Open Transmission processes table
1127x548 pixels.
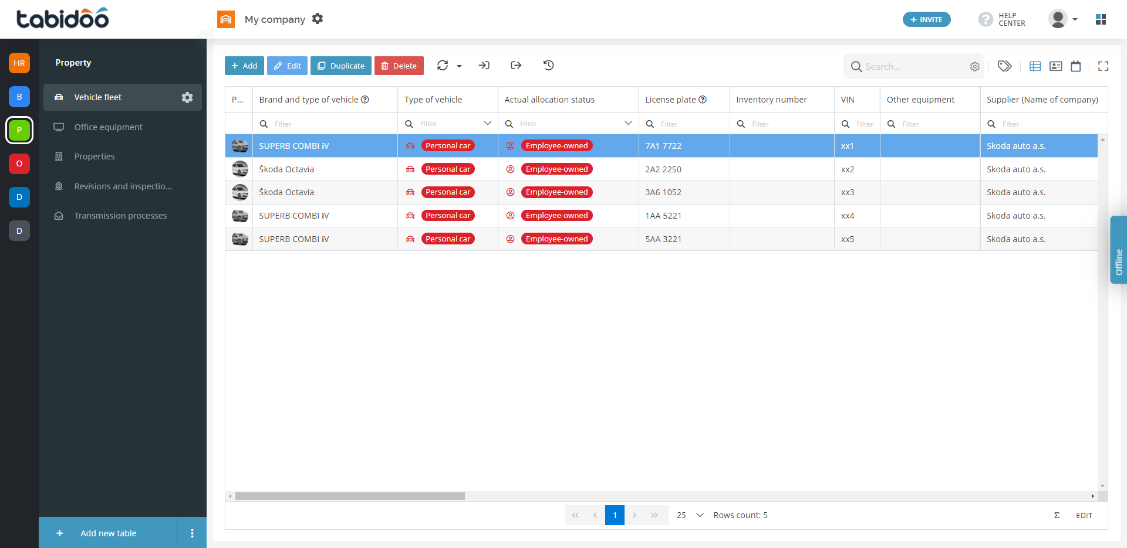click(123, 216)
